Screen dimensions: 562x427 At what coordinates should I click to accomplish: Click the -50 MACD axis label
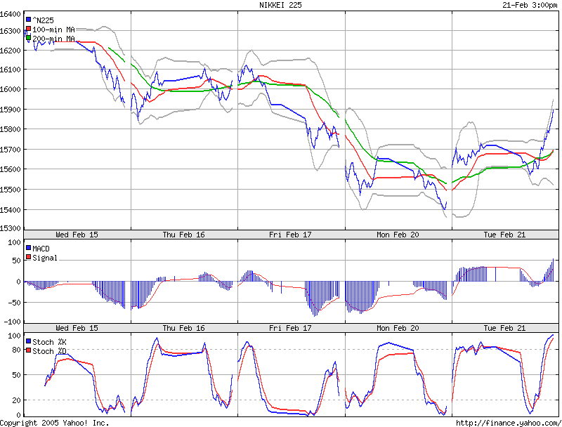[13, 303]
